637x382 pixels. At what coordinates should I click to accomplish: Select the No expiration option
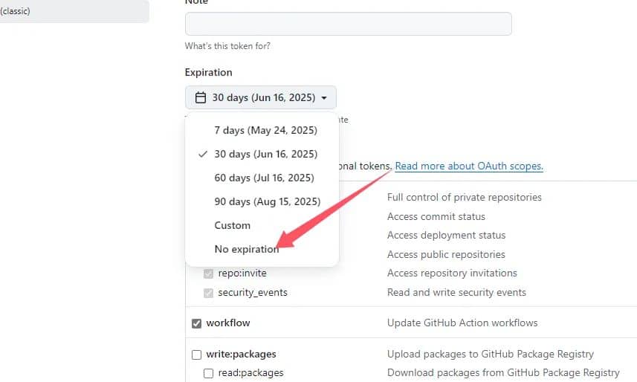(x=246, y=249)
